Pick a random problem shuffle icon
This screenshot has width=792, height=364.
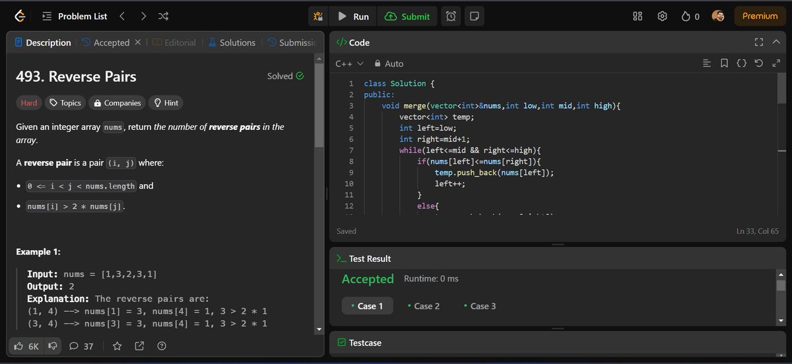pos(164,16)
